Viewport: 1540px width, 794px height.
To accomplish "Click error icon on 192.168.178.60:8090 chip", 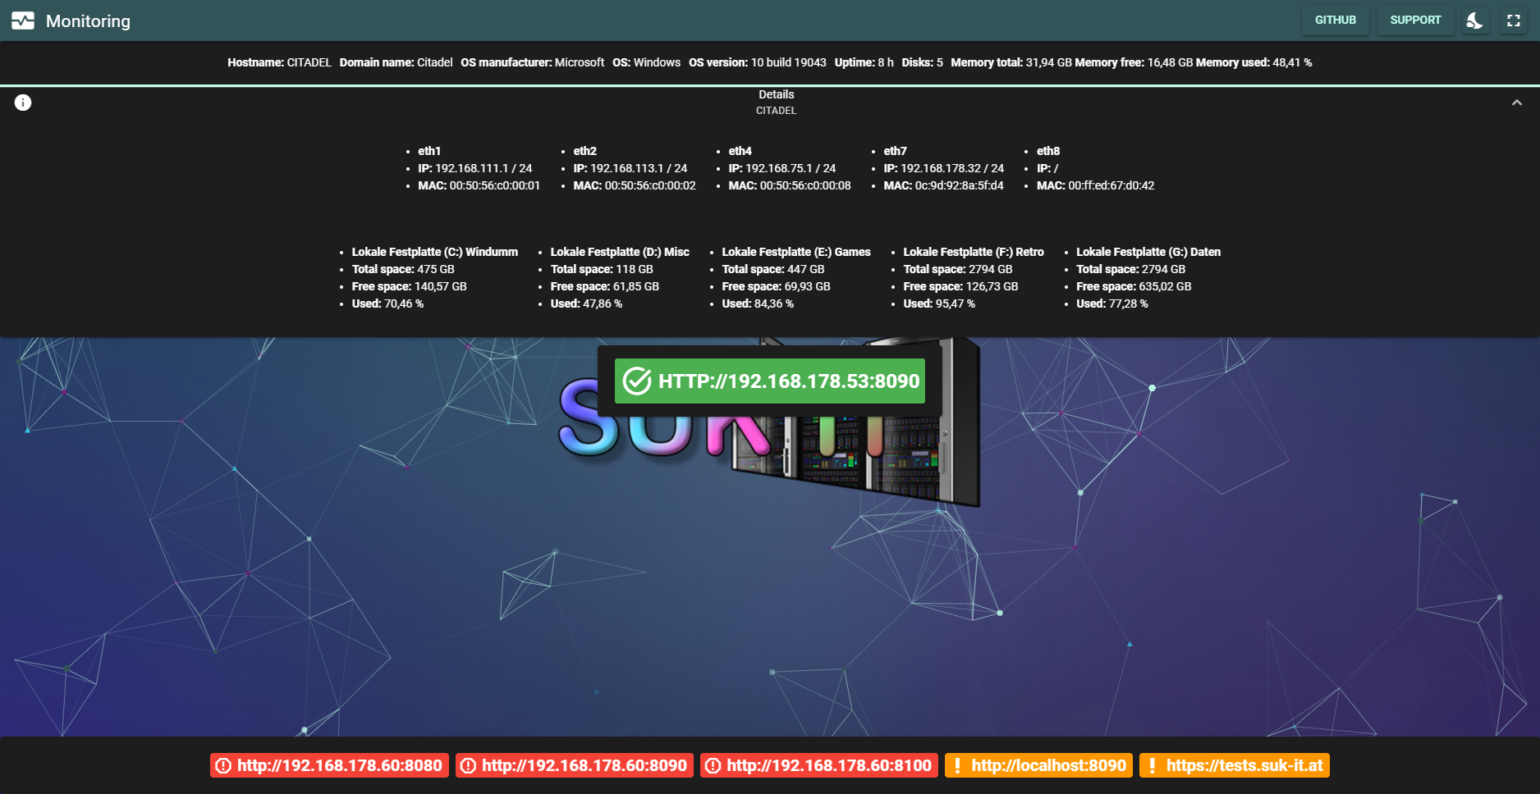I will click(468, 765).
